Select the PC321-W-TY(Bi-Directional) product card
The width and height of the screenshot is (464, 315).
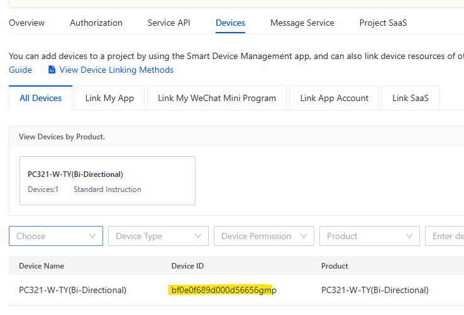pyautogui.click(x=108, y=181)
